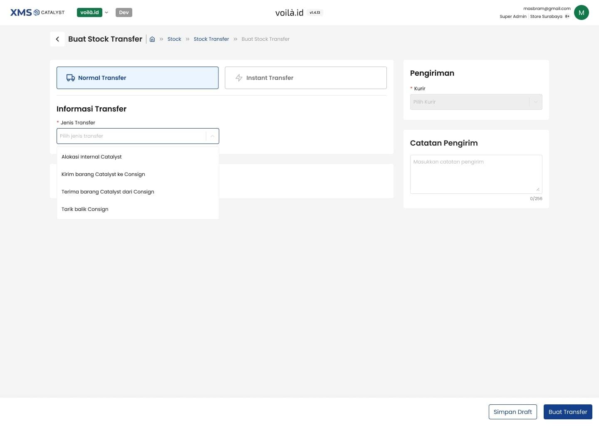Image resolution: width=599 pixels, height=426 pixels.
Task: Click the truck icon in Normal Transfer
Action: 71,78
